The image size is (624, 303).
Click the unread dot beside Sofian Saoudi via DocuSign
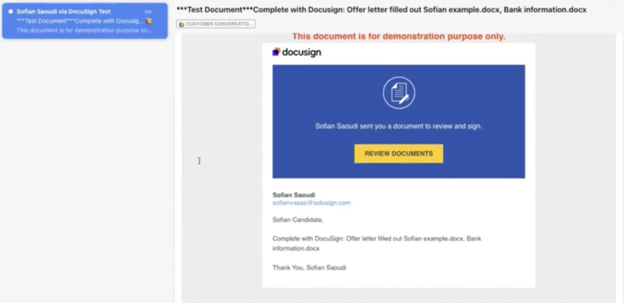[x=11, y=12]
